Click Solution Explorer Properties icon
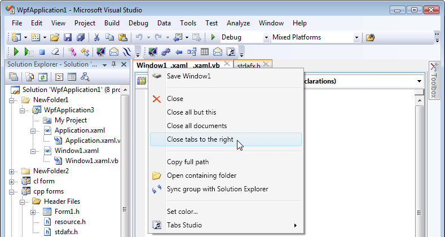This screenshot has height=237, width=445. coord(14,77)
